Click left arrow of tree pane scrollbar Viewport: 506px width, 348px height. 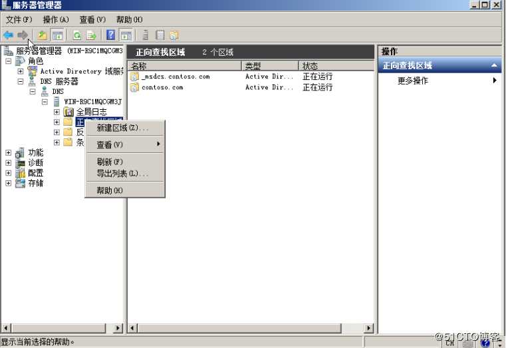click(5, 328)
